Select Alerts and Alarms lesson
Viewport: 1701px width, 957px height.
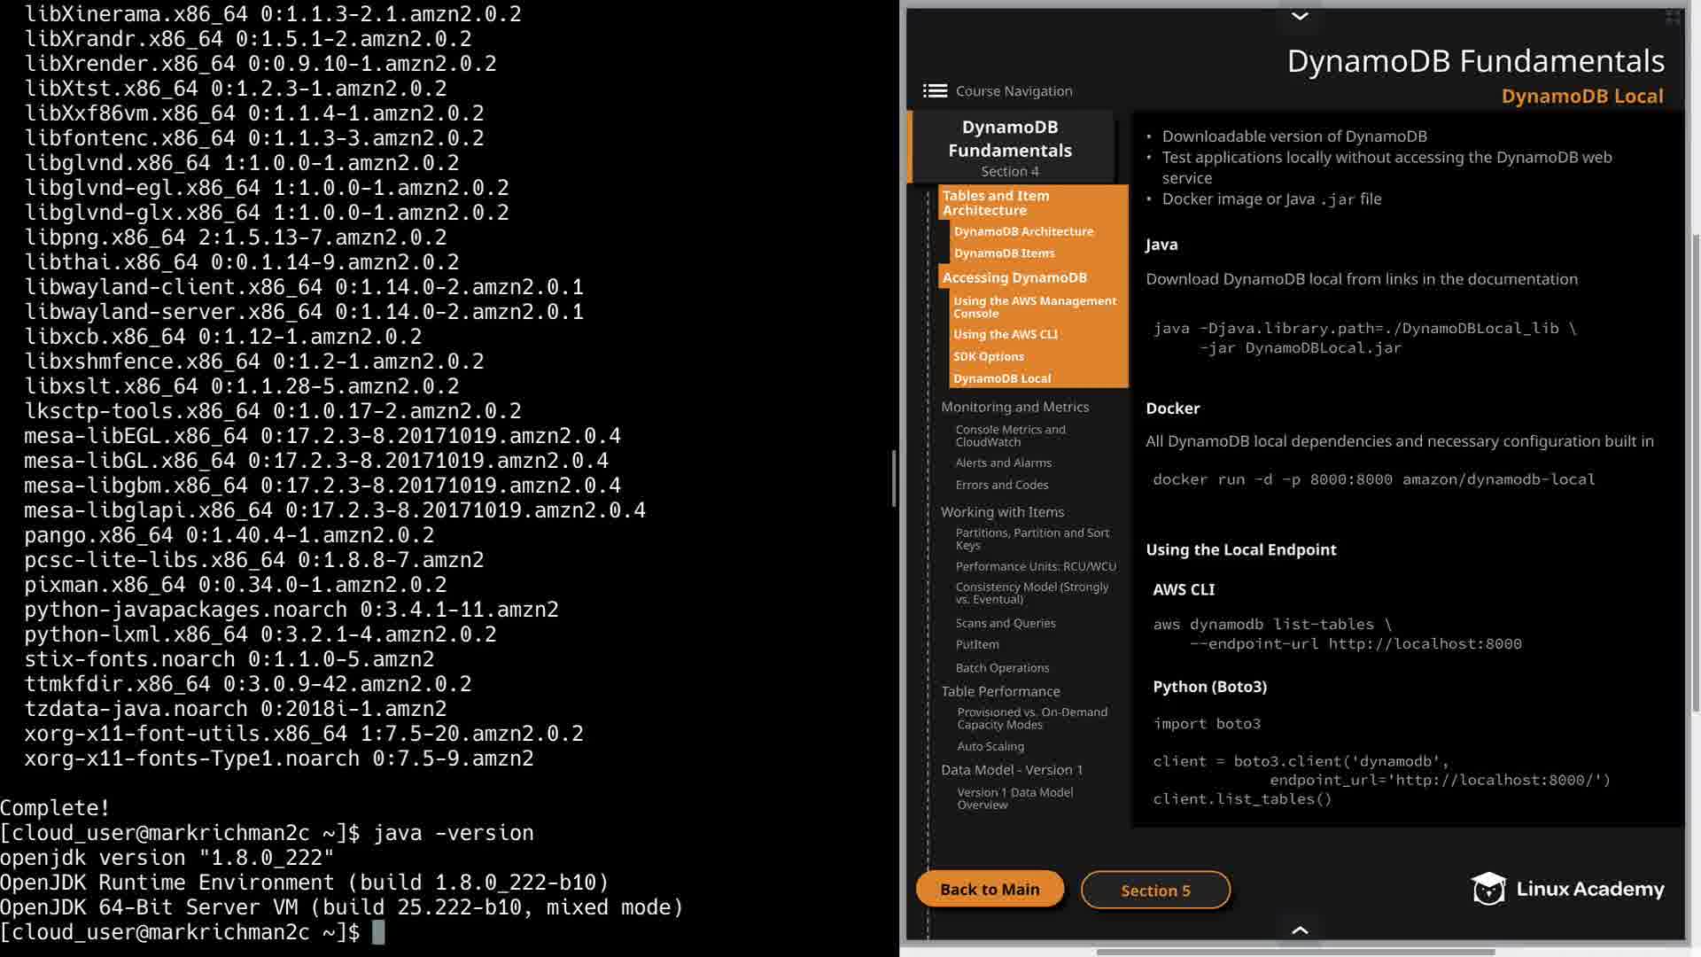pyautogui.click(x=1003, y=463)
